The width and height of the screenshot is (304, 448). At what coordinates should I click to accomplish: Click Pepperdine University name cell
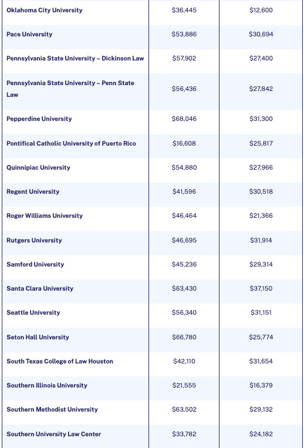click(x=39, y=119)
